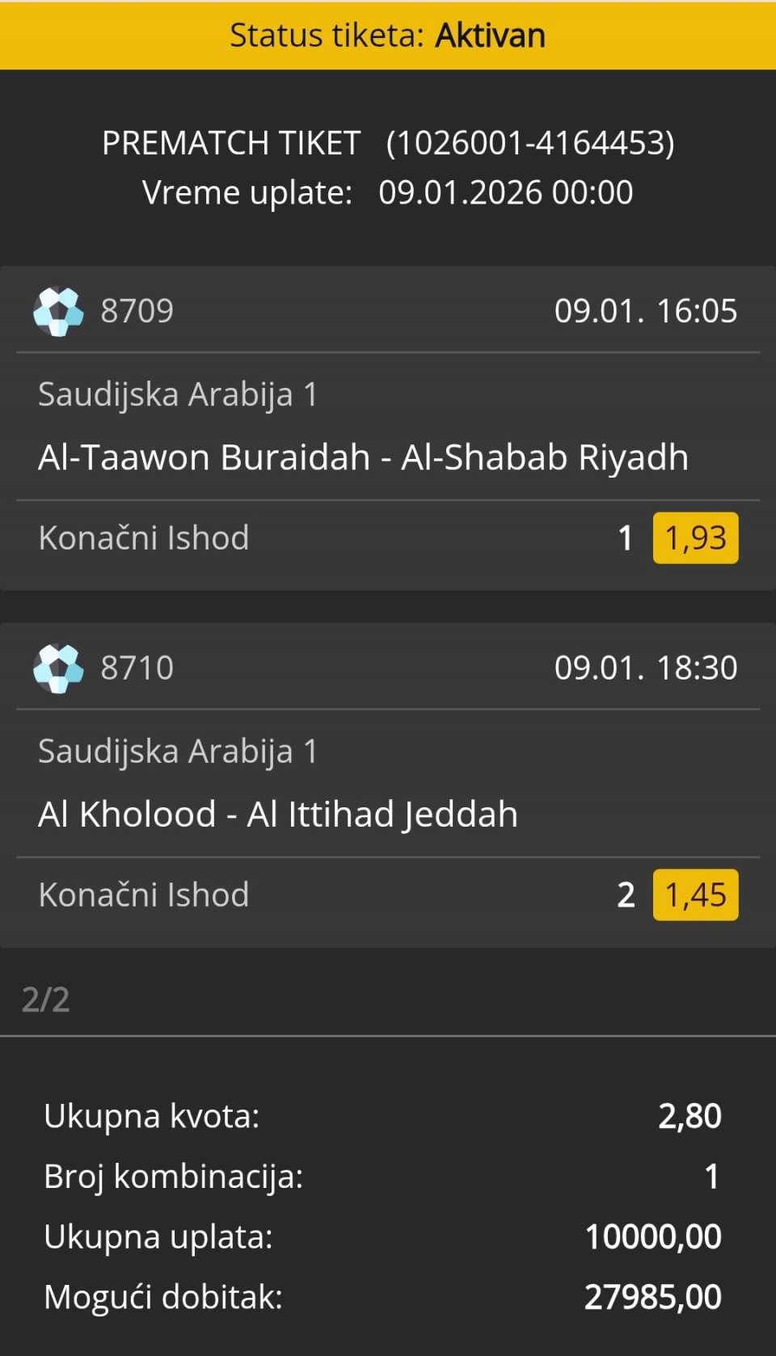This screenshot has width=776, height=1356.
Task: Tap the Ukupna kvota value 2,80
Action: point(690,1116)
